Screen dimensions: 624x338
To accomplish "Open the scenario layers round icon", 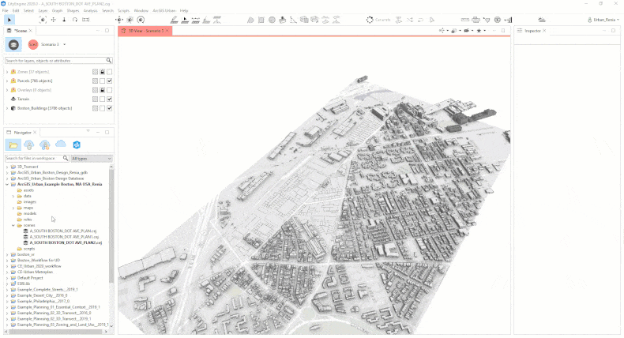I will point(13,44).
